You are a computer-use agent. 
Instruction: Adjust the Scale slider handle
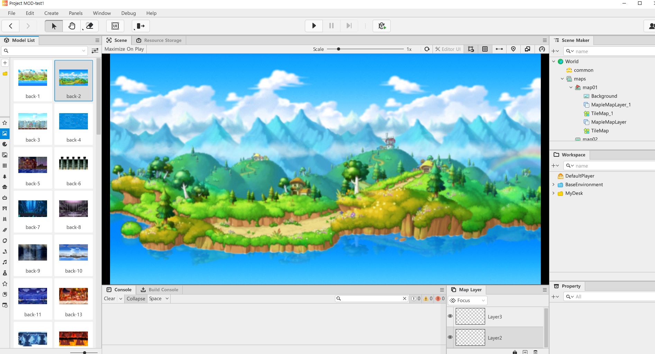(x=338, y=49)
